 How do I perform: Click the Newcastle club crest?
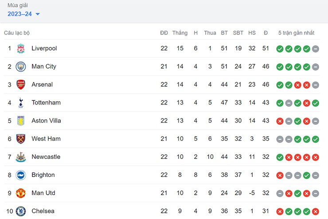21,157
